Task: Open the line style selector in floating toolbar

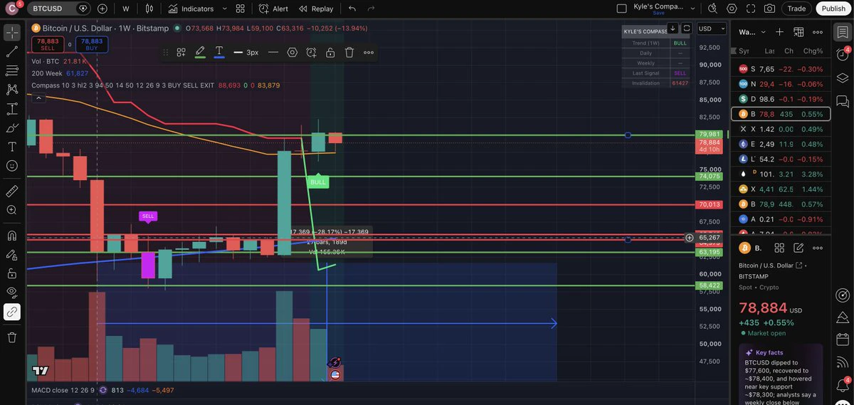Action: [273, 52]
